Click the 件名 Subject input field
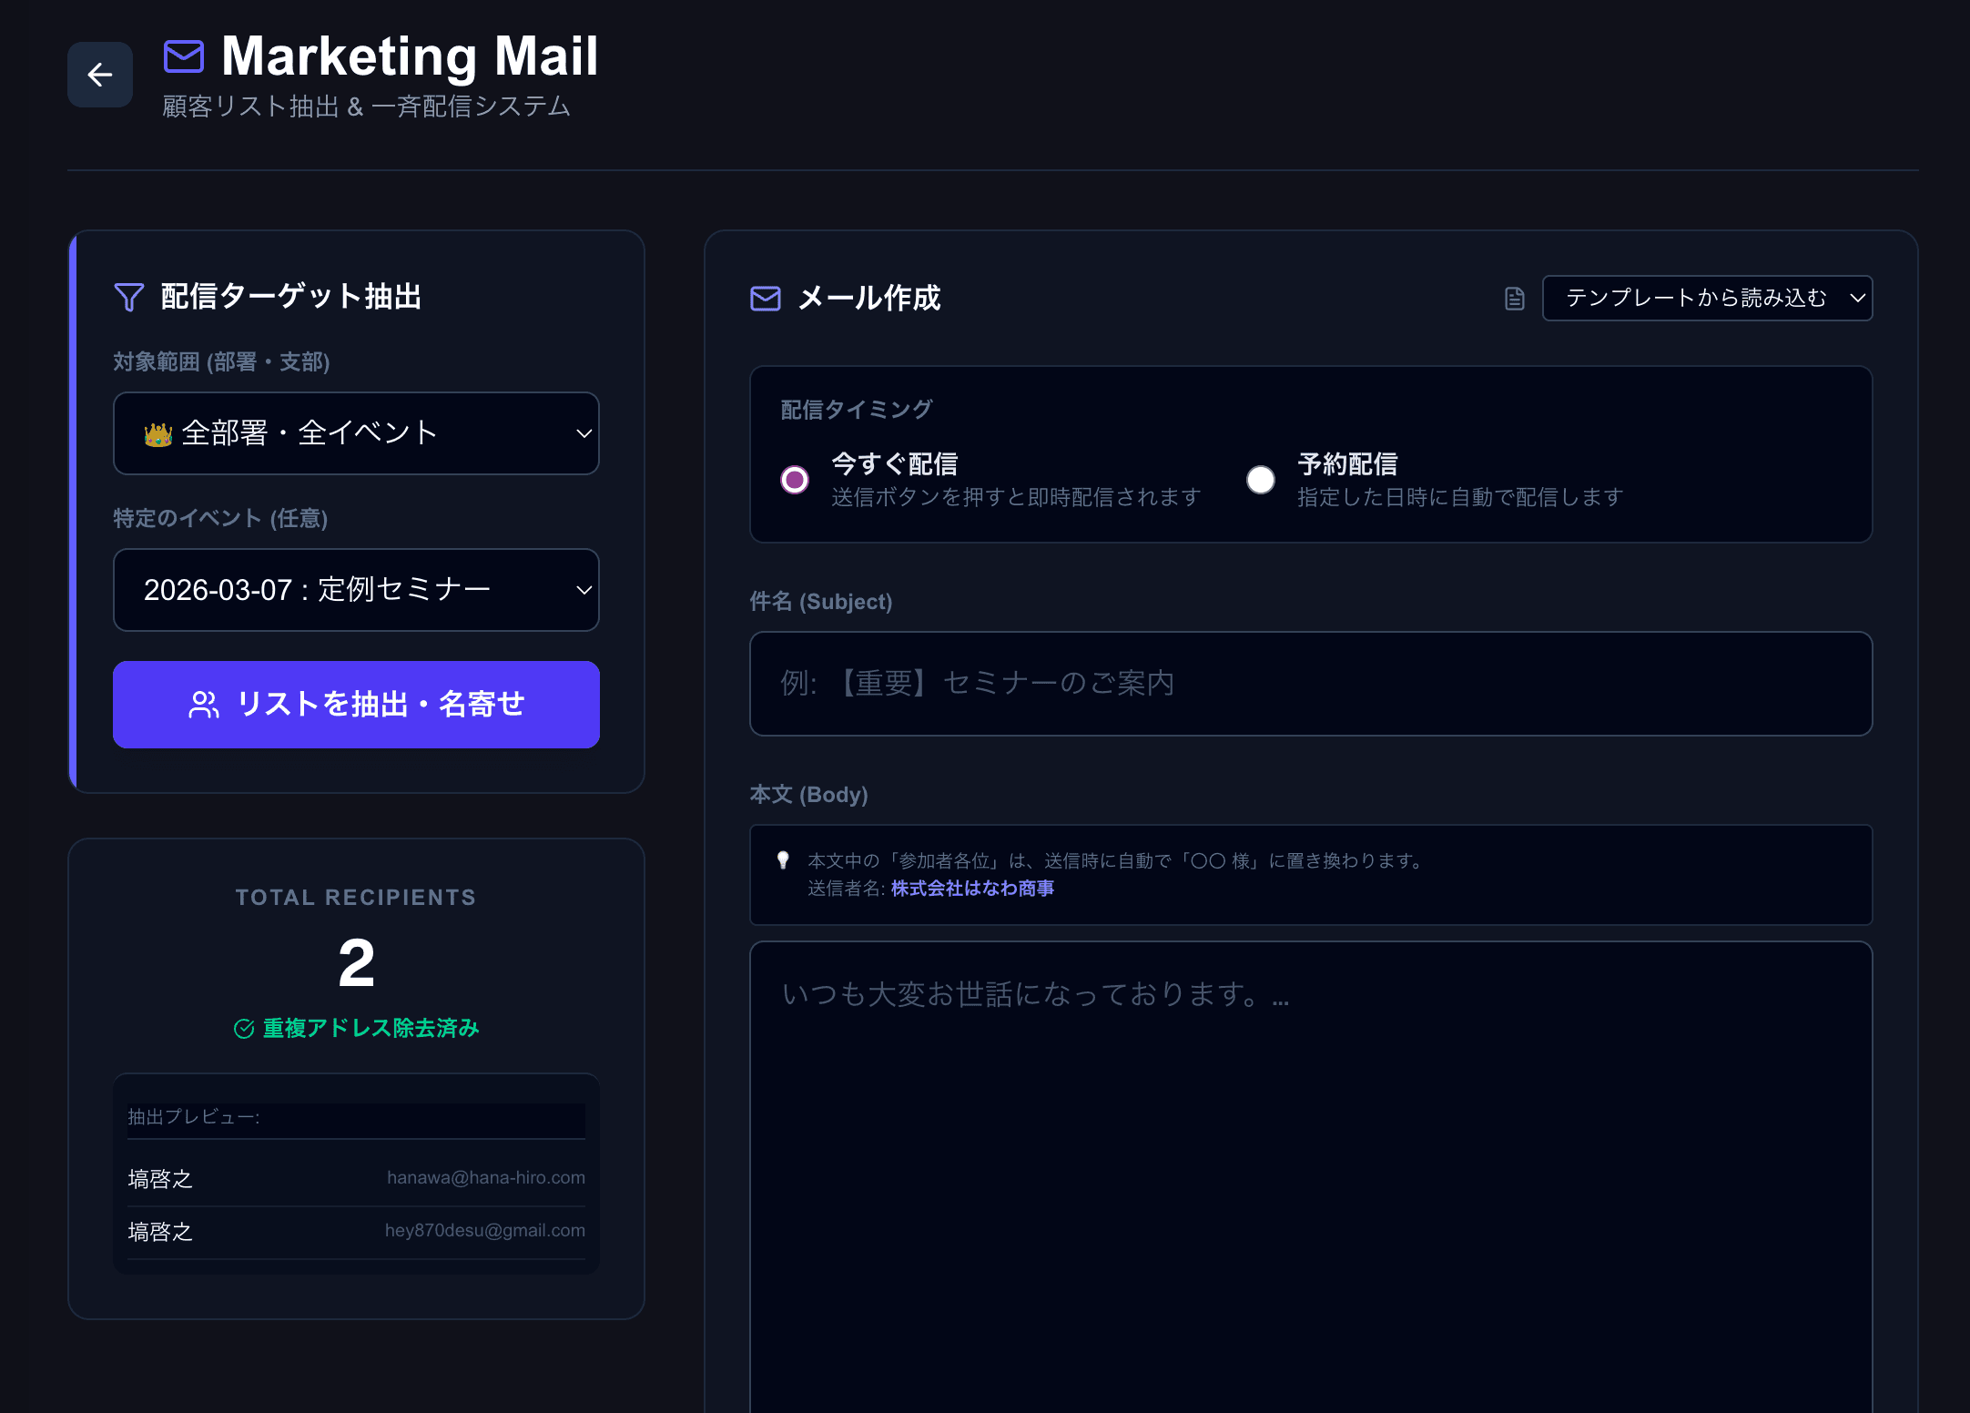 [1310, 684]
